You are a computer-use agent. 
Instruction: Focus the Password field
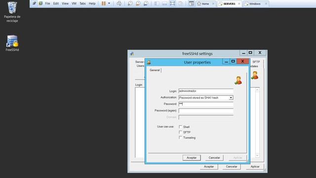pos(206,104)
